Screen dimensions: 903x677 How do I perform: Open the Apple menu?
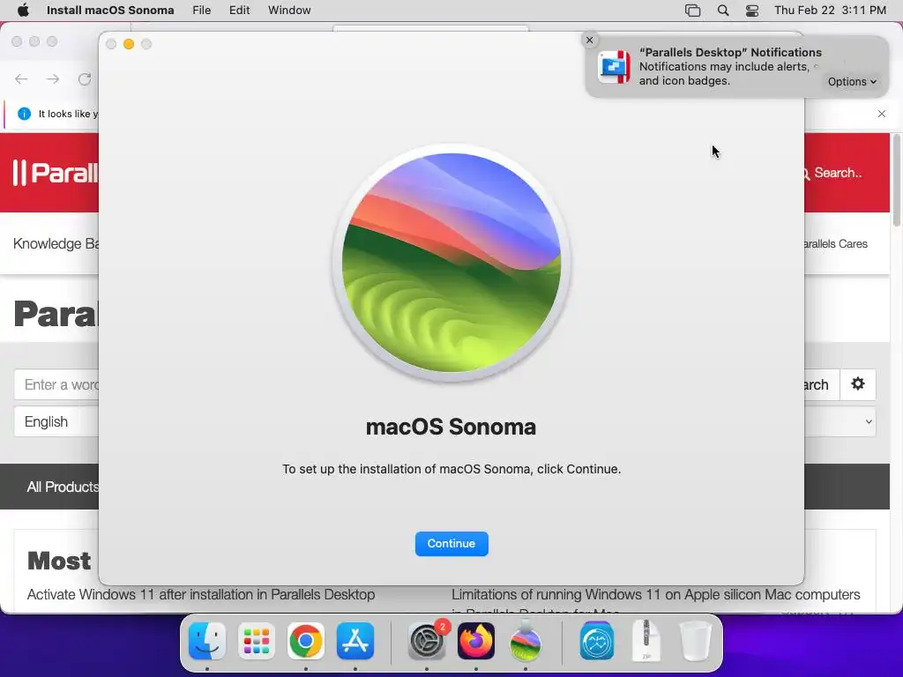(x=23, y=11)
